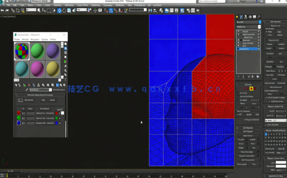The height and width of the screenshot is (178, 287).
Task: Toggle Clear Selection checkbox
Action: coord(266,125)
